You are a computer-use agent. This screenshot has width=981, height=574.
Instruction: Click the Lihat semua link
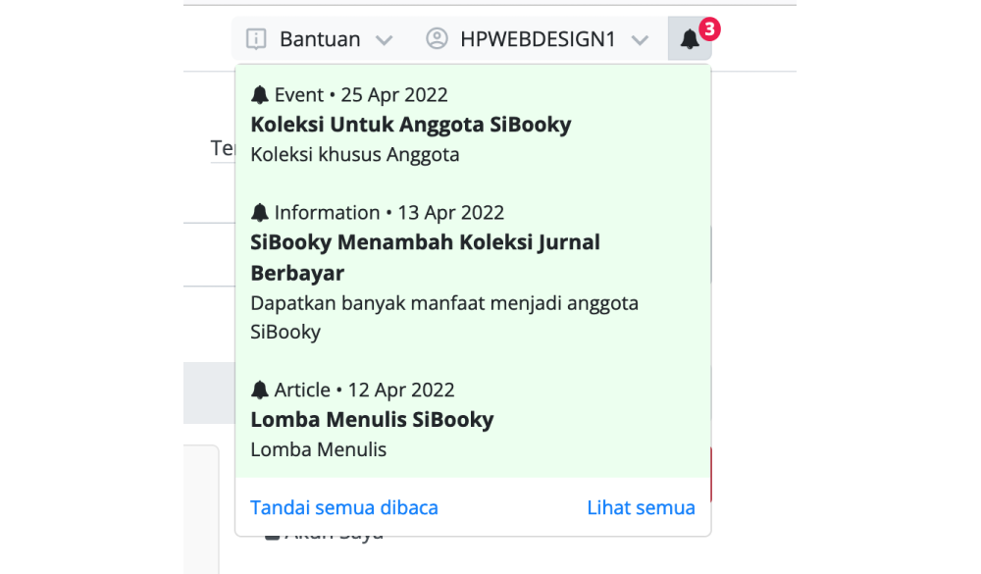(641, 507)
